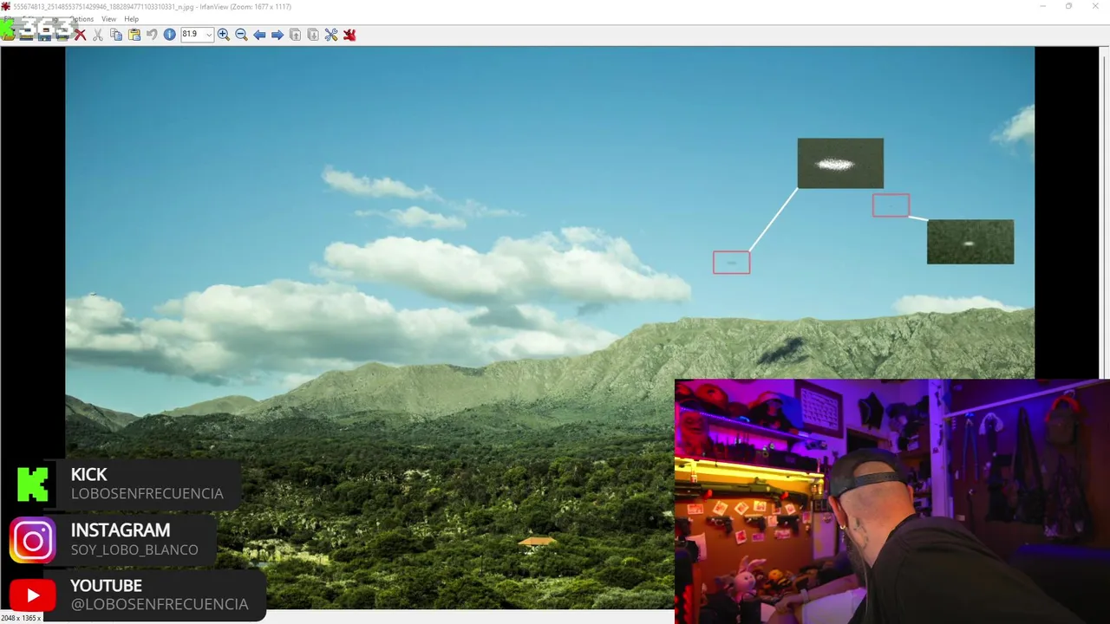Open the View menu
Image resolution: width=1110 pixels, height=624 pixels.
[x=109, y=19]
